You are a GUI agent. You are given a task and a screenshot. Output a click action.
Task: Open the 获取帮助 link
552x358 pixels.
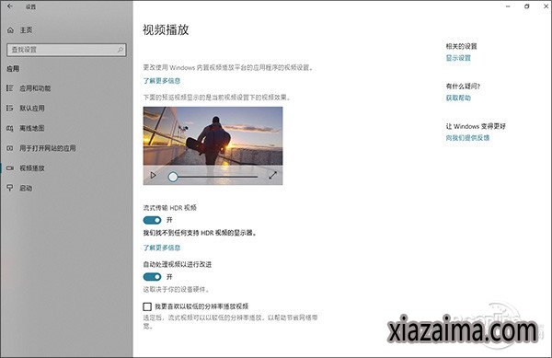point(458,98)
